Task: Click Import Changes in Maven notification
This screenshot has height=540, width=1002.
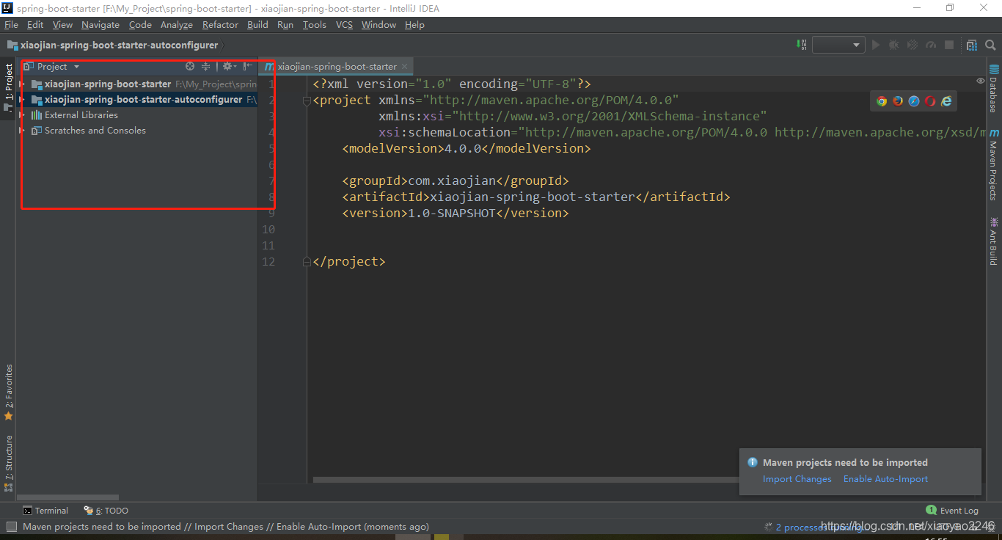Action: [797, 479]
